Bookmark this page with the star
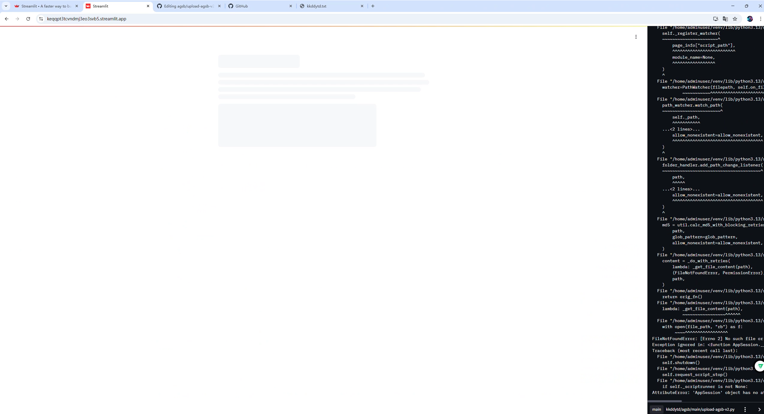764x414 pixels. point(735,19)
